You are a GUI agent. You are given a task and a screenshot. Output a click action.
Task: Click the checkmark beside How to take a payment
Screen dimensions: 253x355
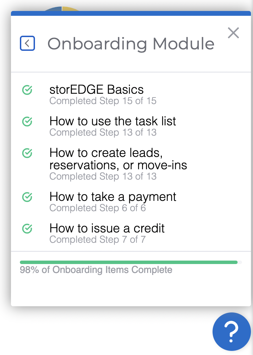click(27, 197)
